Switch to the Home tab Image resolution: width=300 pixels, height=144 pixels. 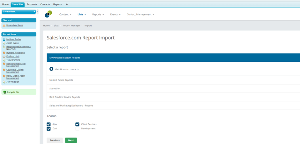pos(5,4)
